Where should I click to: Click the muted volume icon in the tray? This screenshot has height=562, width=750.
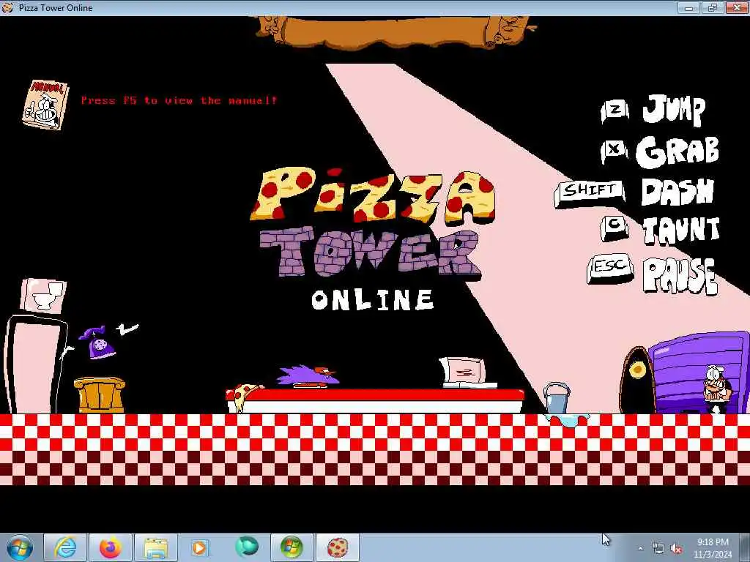point(676,549)
